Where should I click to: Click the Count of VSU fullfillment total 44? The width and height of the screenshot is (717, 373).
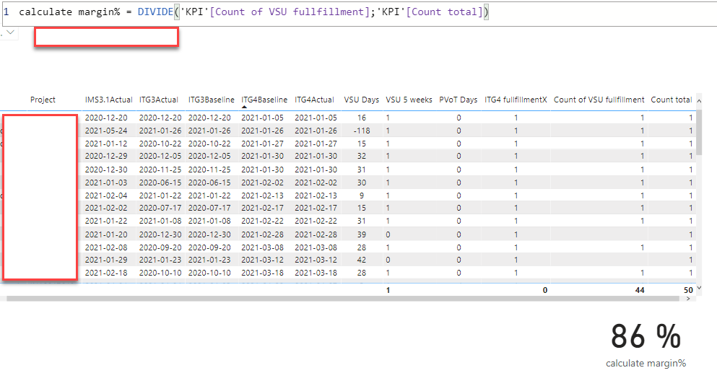point(640,290)
